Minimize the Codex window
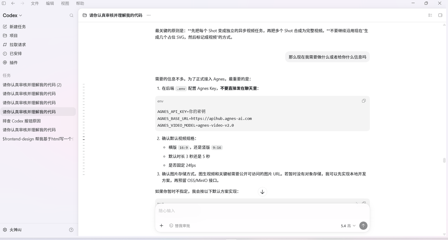This screenshot has height=240, width=448. click(x=413, y=3)
